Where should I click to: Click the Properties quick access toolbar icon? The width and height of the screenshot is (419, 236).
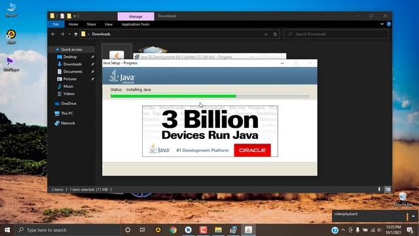62,16
